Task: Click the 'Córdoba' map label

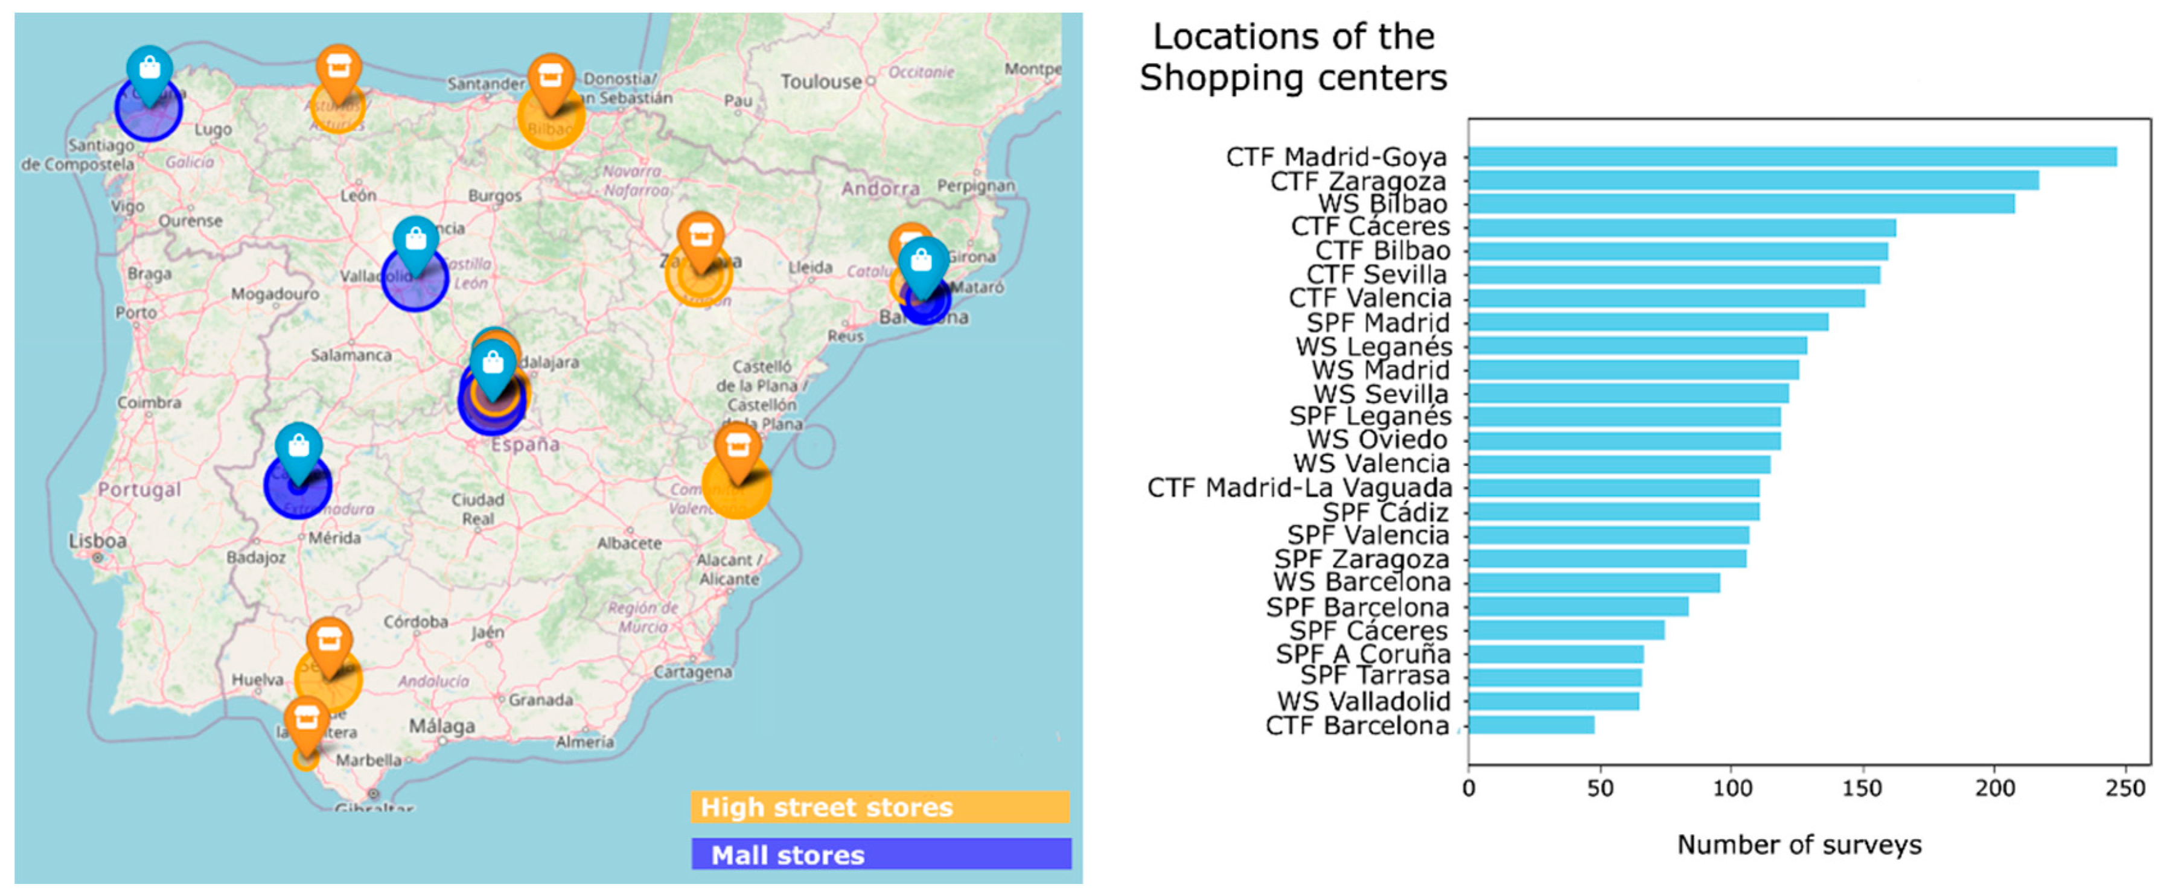Action: 415,622
